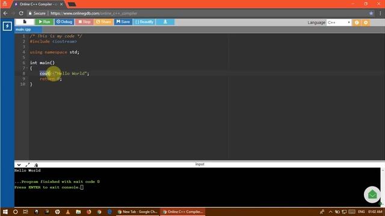Switch to New Tab - Google Chrome window
The width and height of the screenshot is (385, 216).
(x=138, y=212)
